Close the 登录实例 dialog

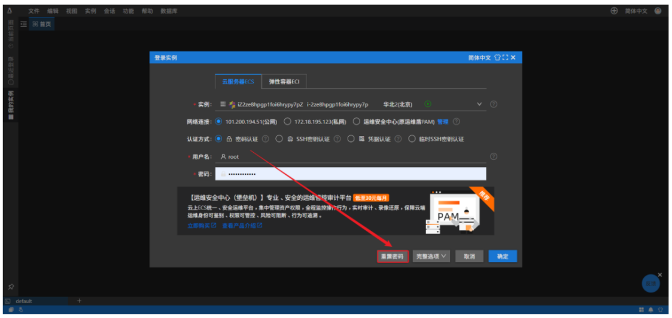(513, 58)
